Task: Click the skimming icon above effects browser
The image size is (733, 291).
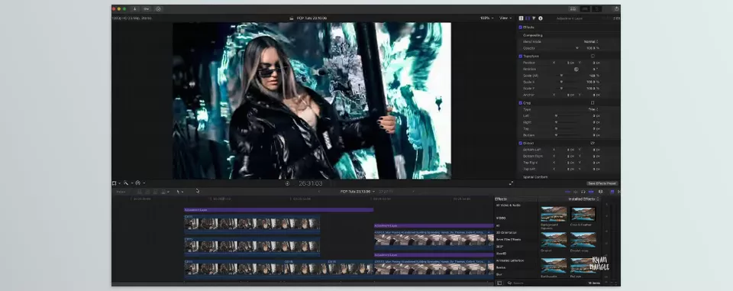Action: [x=567, y=192]
